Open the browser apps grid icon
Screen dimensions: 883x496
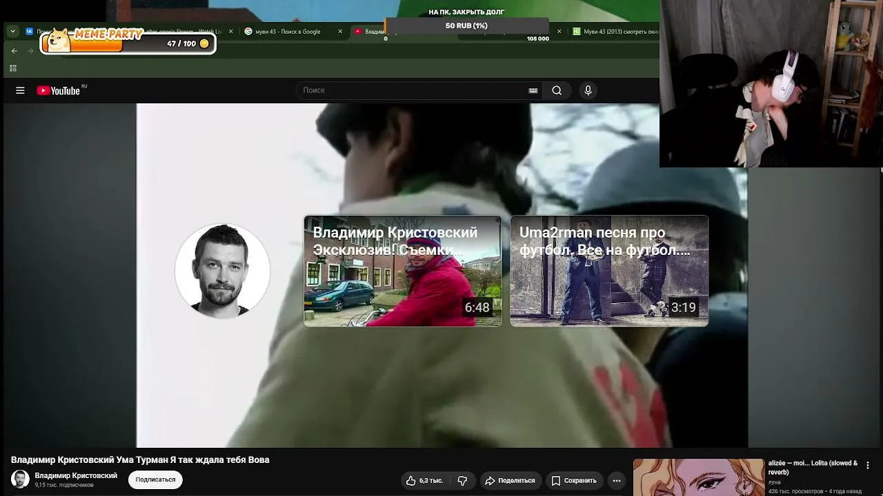point(12,68)
